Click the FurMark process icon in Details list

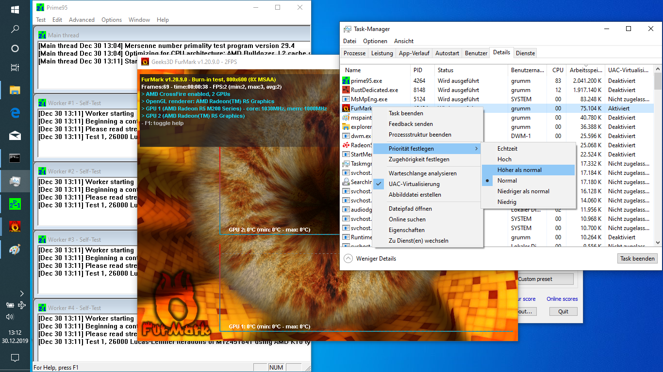point(346,108)
